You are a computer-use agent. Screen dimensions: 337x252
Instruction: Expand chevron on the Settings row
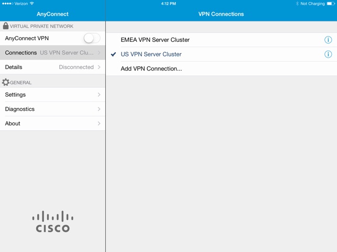click(x=99, y=95)
